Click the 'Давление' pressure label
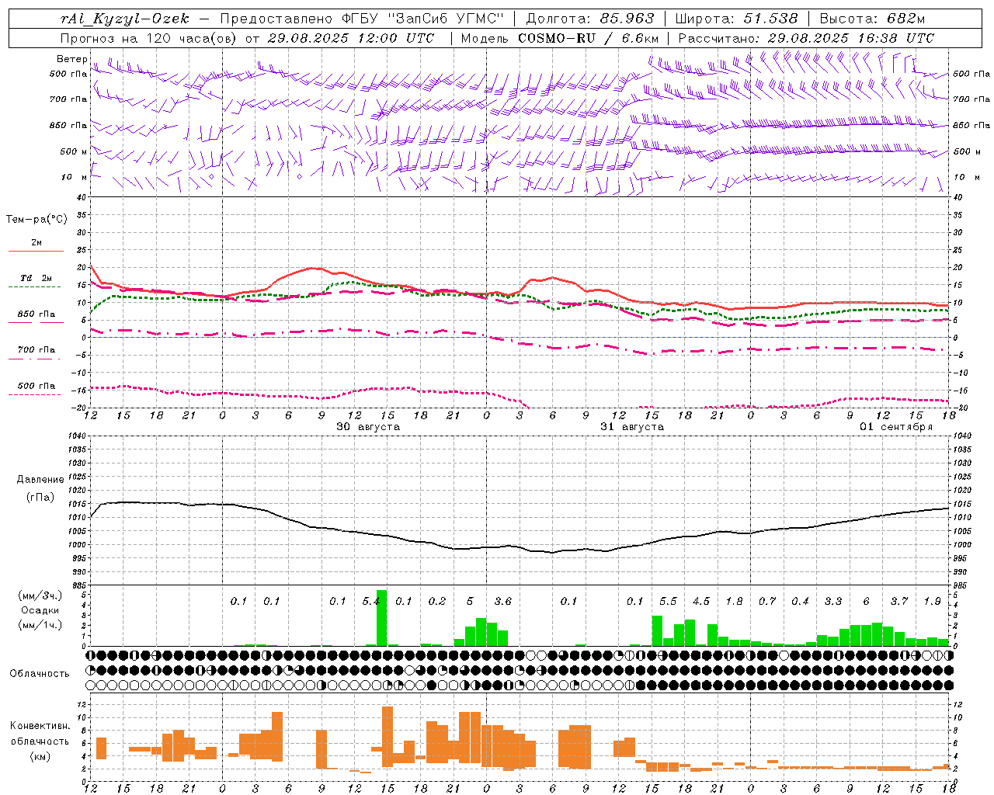The image size is (994, 795). click(40, 480)
